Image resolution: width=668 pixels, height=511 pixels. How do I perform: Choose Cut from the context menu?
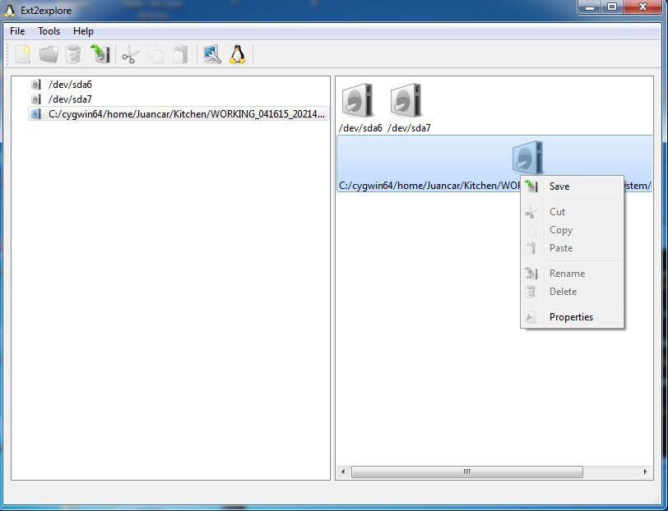pyautogui.click(x=572, y=211)
